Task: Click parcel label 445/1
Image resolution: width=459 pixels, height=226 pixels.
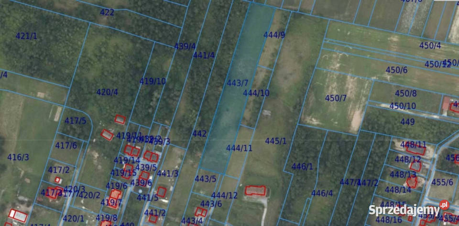Action: coord(276,141)
